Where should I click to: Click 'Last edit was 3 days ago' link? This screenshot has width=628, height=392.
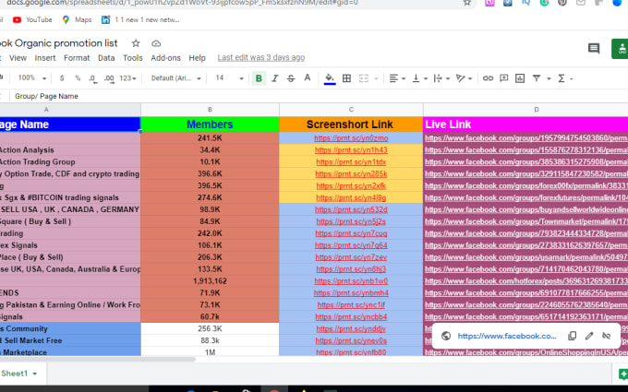tap(261, 57)
